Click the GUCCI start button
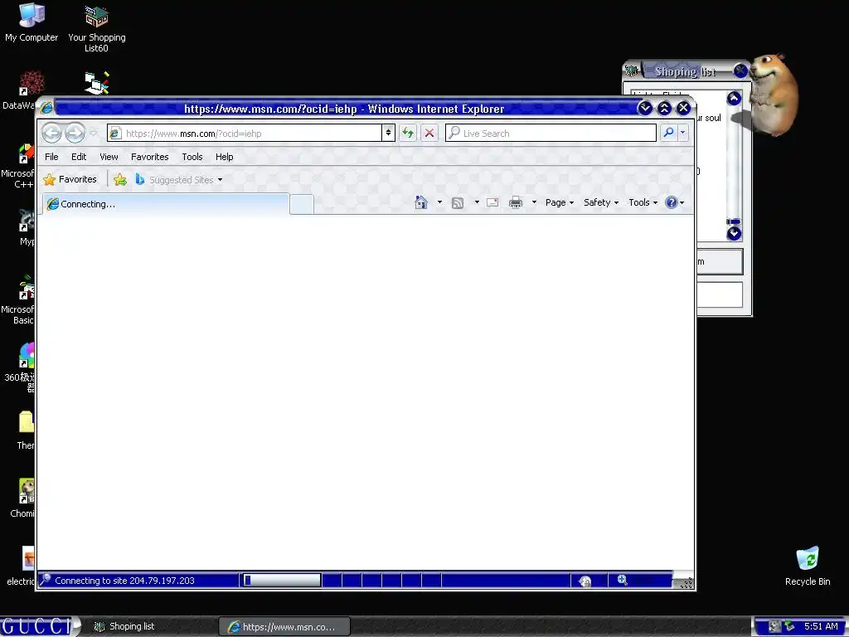The height and width of the screenshot is (637, 849). (x=39, y=626)
